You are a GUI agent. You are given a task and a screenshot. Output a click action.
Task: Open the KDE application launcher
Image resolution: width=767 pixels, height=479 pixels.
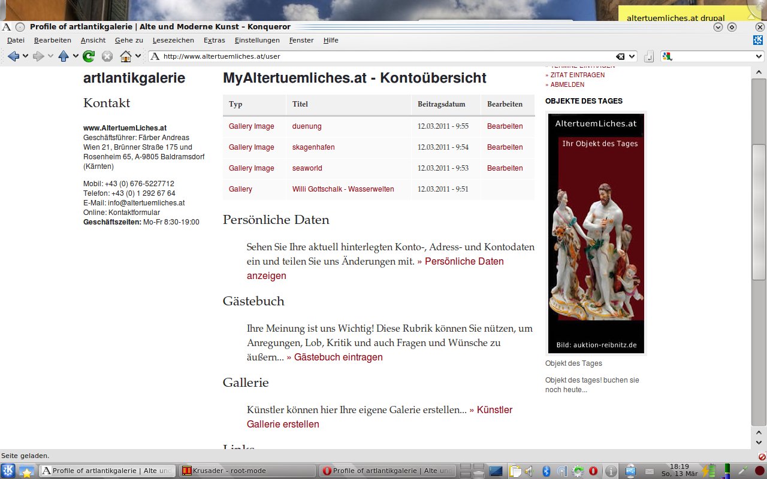8,471
